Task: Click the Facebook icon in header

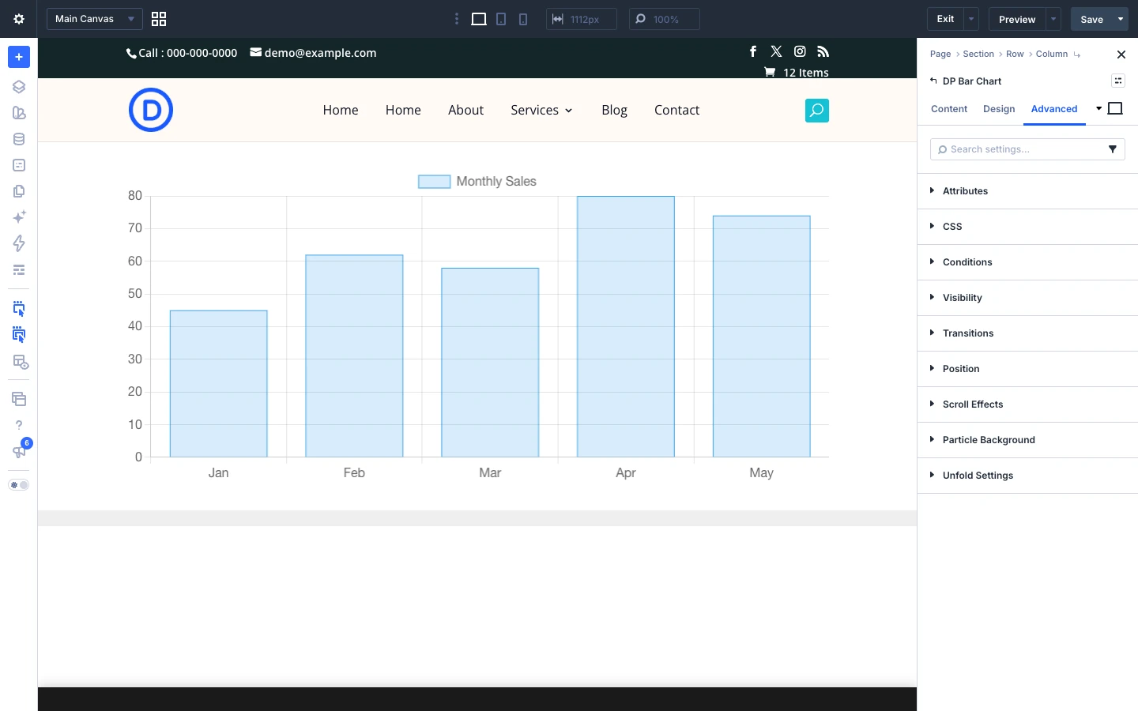Action: 753,51
